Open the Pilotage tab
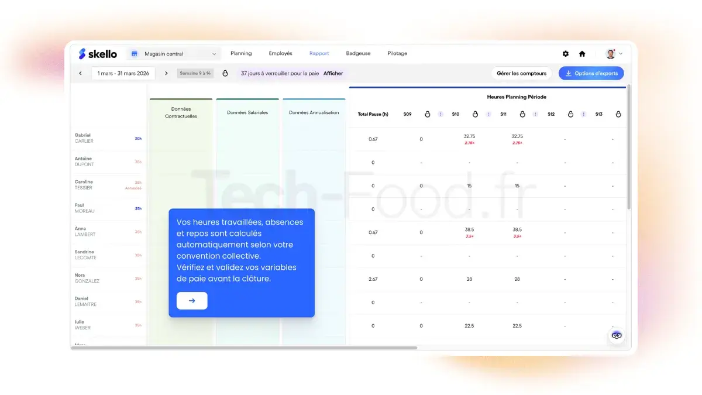The height and width of the screenshot is (395, 702). click(397, 53)
